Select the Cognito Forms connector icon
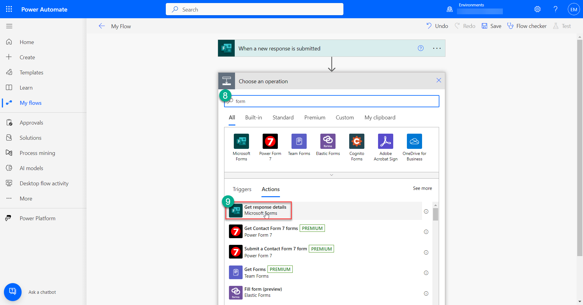Viewport: 583px width, 305px height. click(357, 141)
